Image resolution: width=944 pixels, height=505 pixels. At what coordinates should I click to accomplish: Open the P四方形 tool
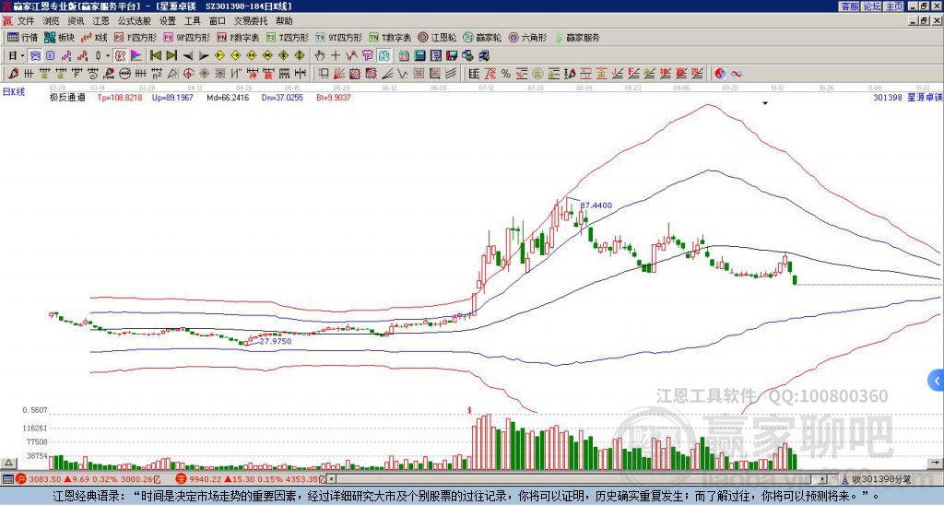coord(136,37)
